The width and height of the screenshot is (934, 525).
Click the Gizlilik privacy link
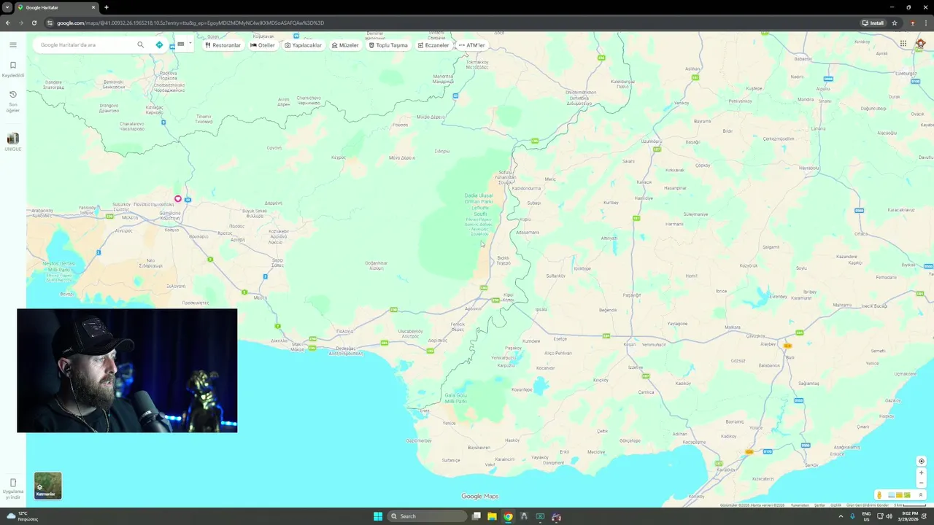click(835, 505)
